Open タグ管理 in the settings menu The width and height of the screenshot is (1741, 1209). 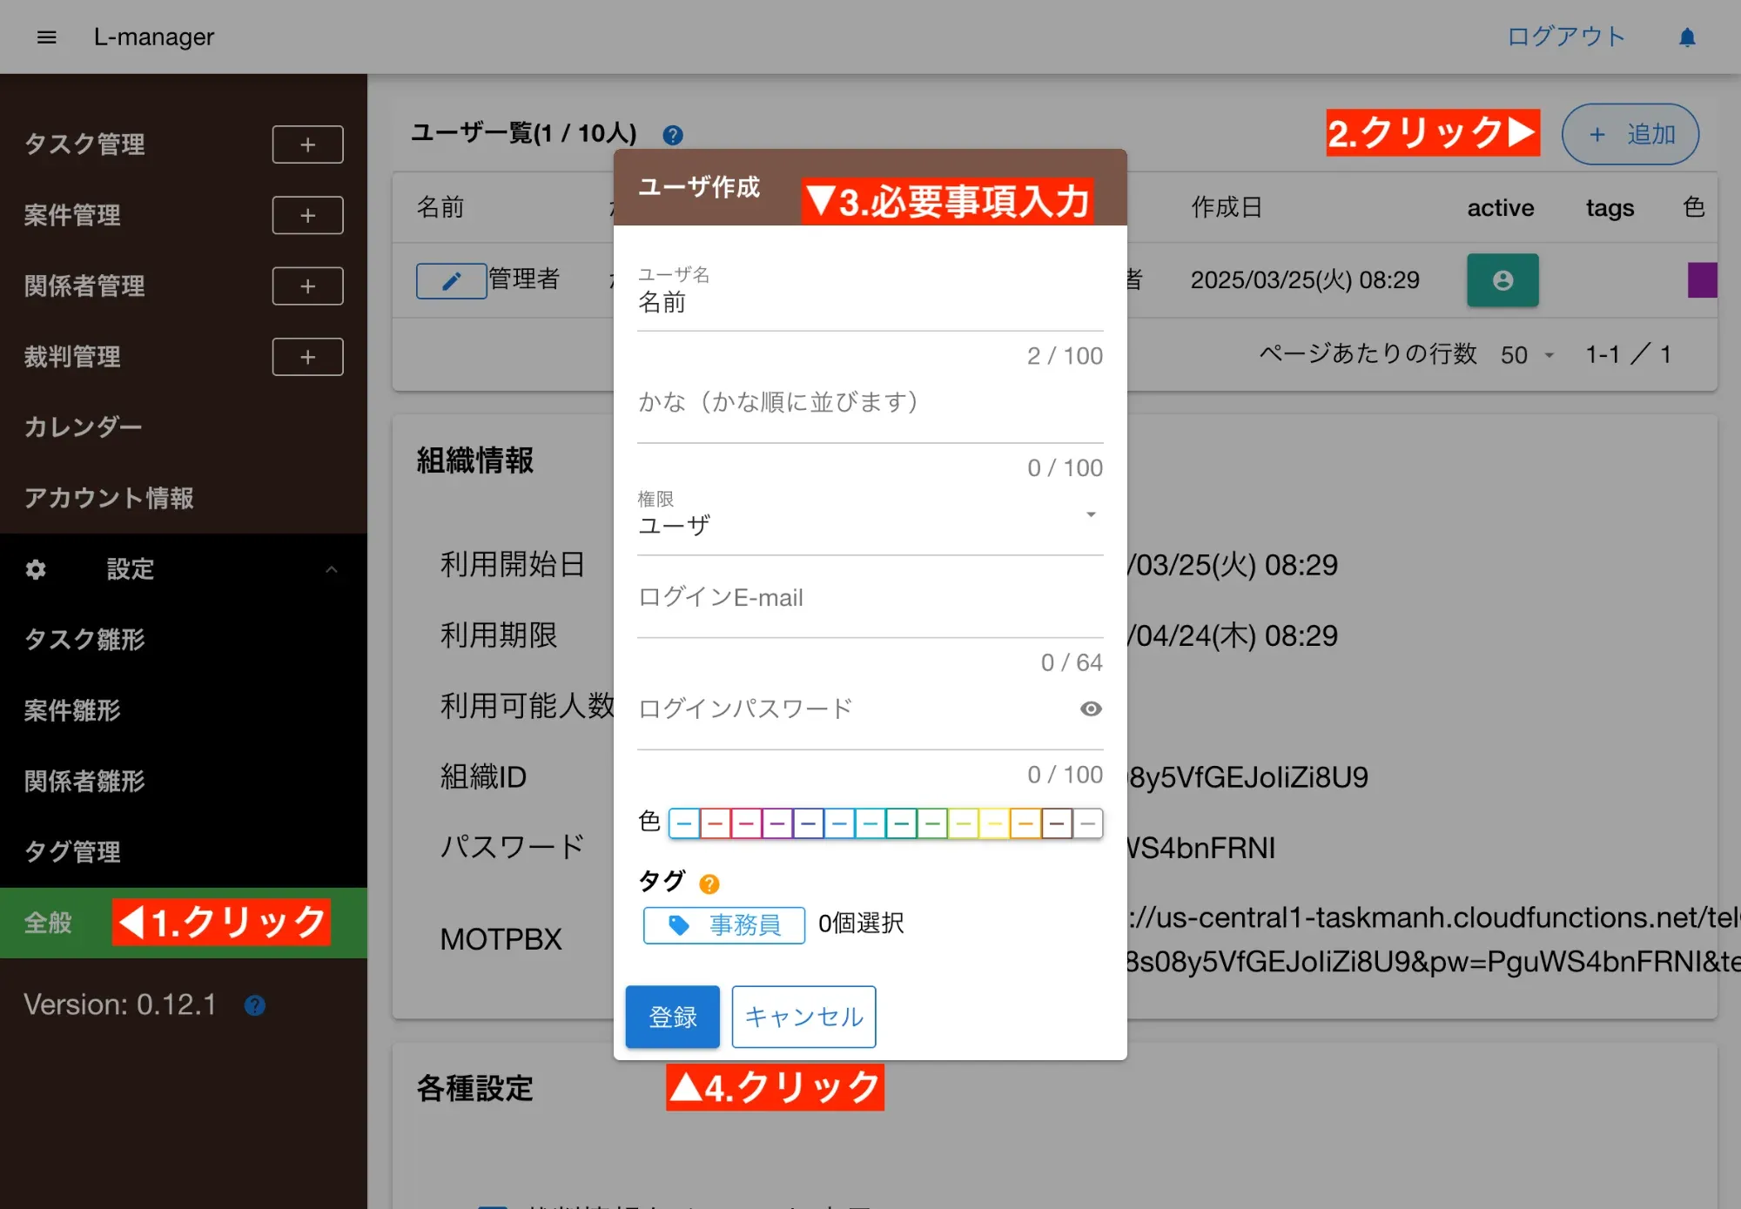pyautogui.click(x=73, y=851)
